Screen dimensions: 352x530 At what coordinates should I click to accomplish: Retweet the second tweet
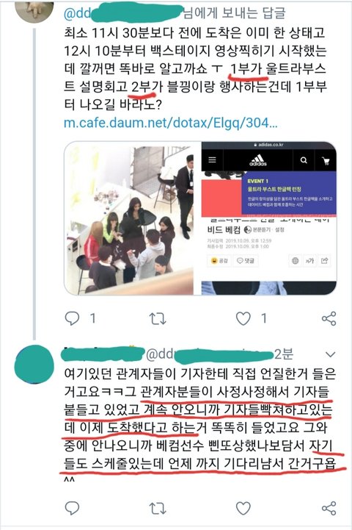(x=158, y=508)
